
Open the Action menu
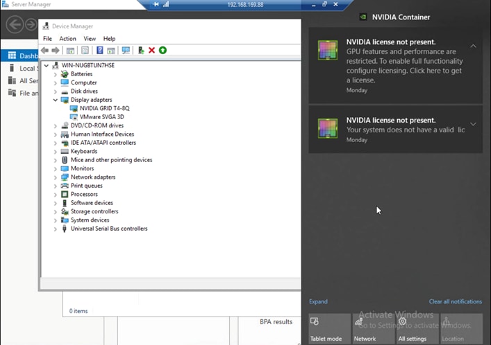click(67, 39)
